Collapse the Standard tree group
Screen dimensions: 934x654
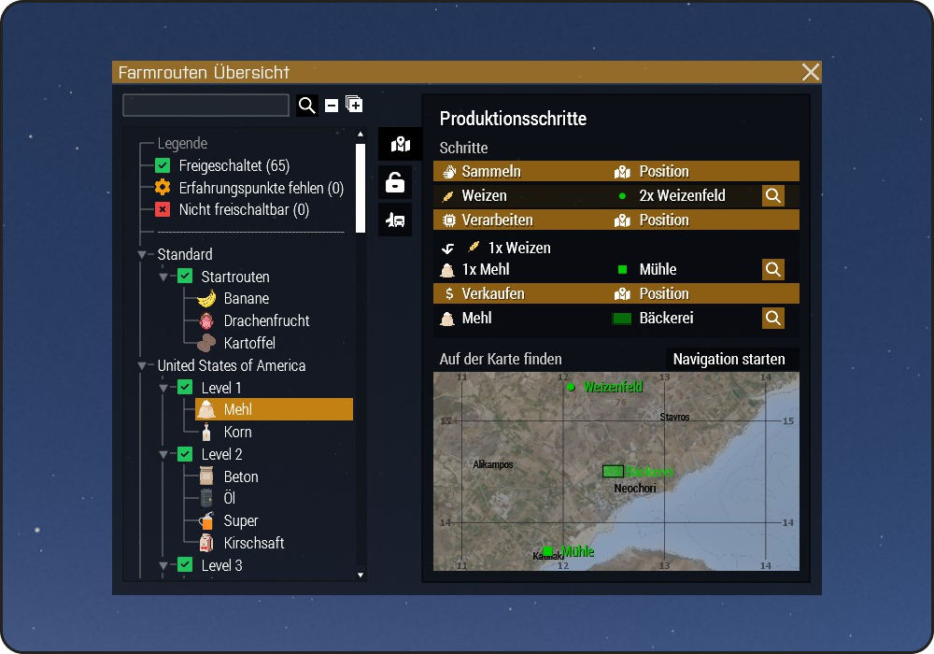[x=142, y=255]
